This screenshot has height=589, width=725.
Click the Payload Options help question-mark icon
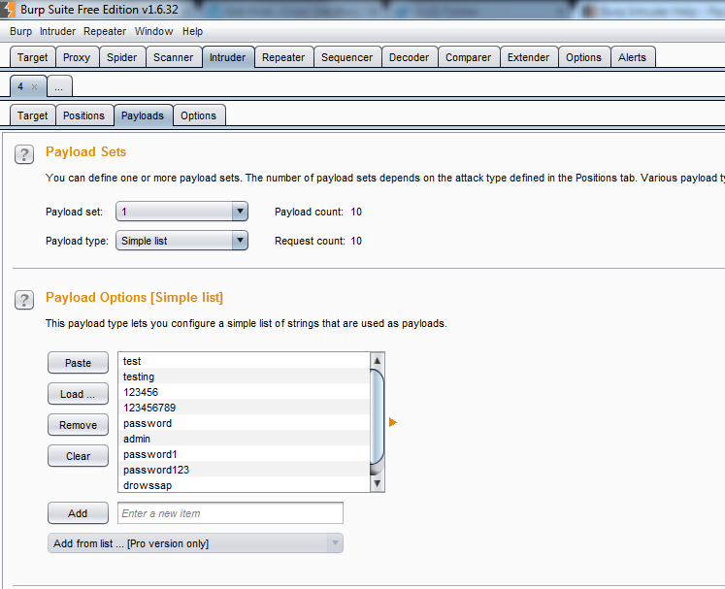coord(24,300)
